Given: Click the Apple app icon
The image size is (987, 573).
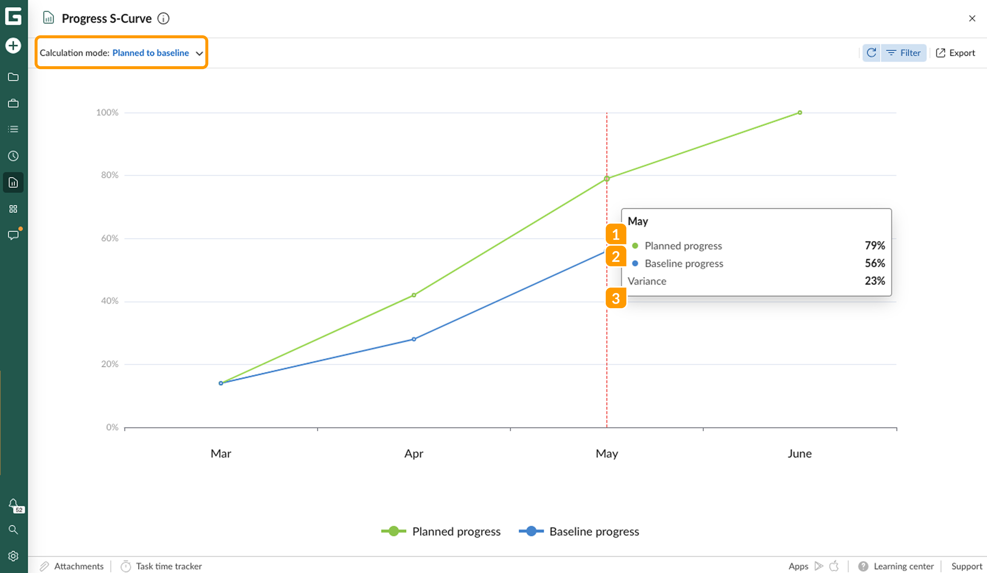Looking at the screenshot, I should pyautogui.click(x=834, y=566).
